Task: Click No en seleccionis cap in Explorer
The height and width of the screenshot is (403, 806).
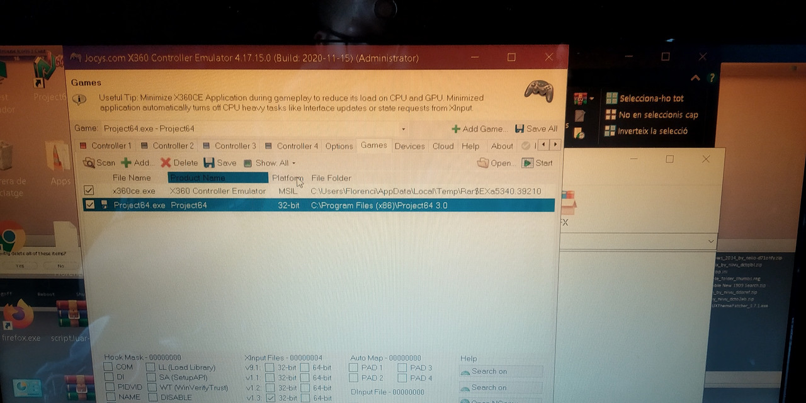Action: (x=651, y=115)
